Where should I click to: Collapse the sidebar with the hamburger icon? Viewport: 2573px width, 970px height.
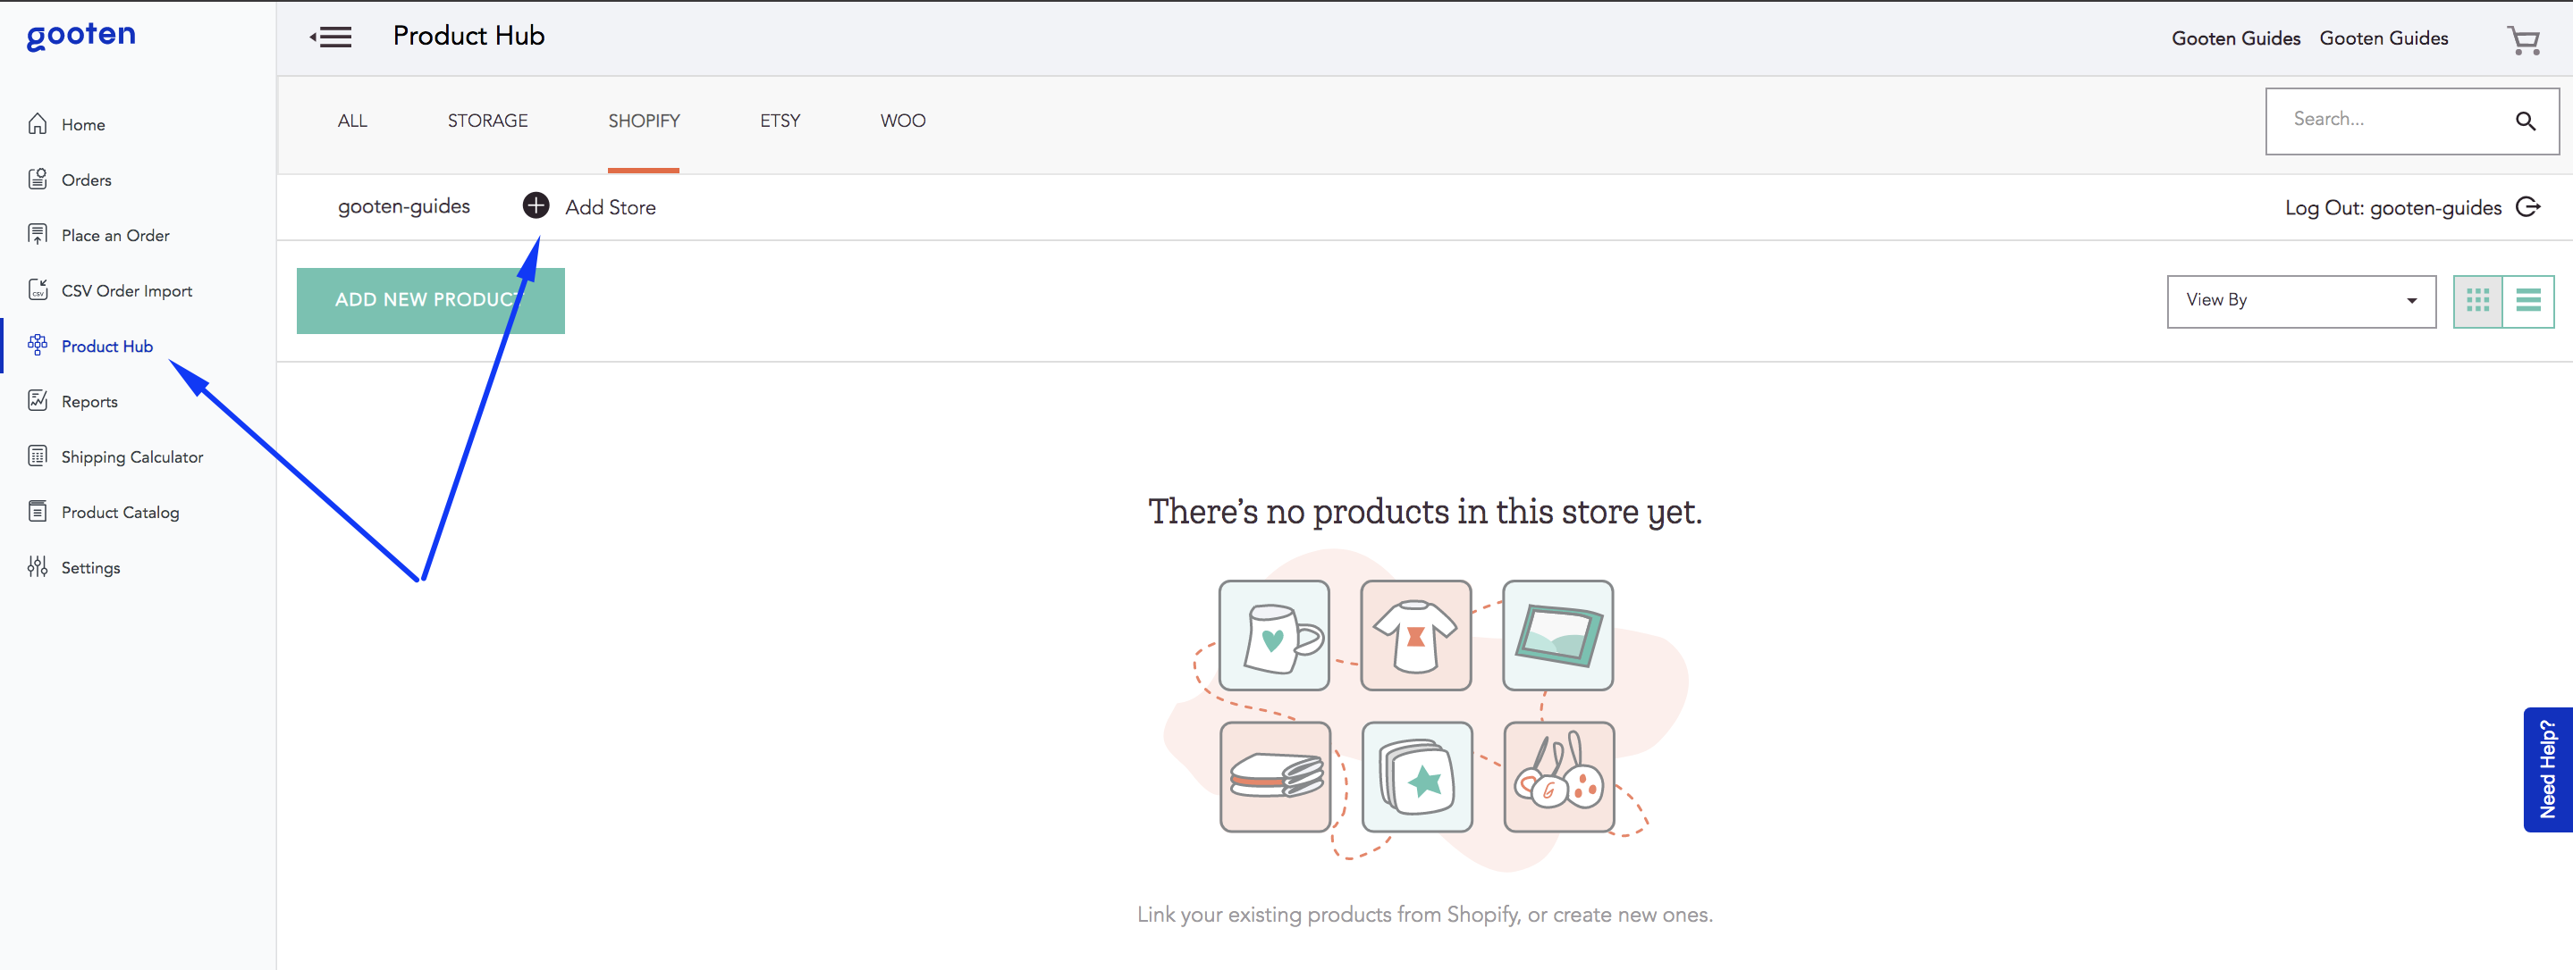point(331,38)
